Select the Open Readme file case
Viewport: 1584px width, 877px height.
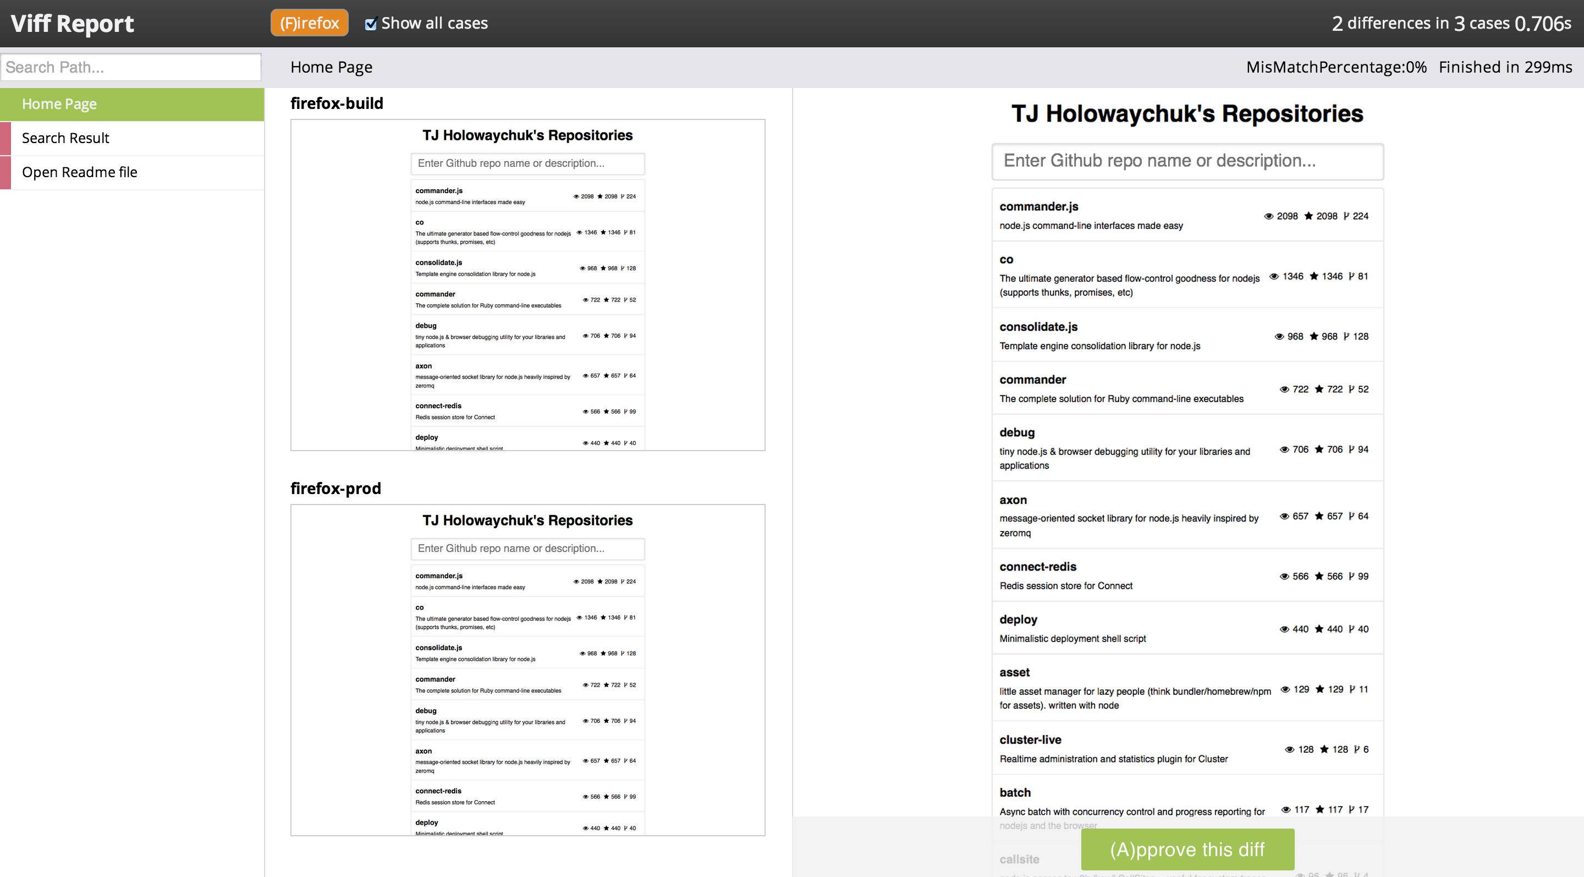132,172
